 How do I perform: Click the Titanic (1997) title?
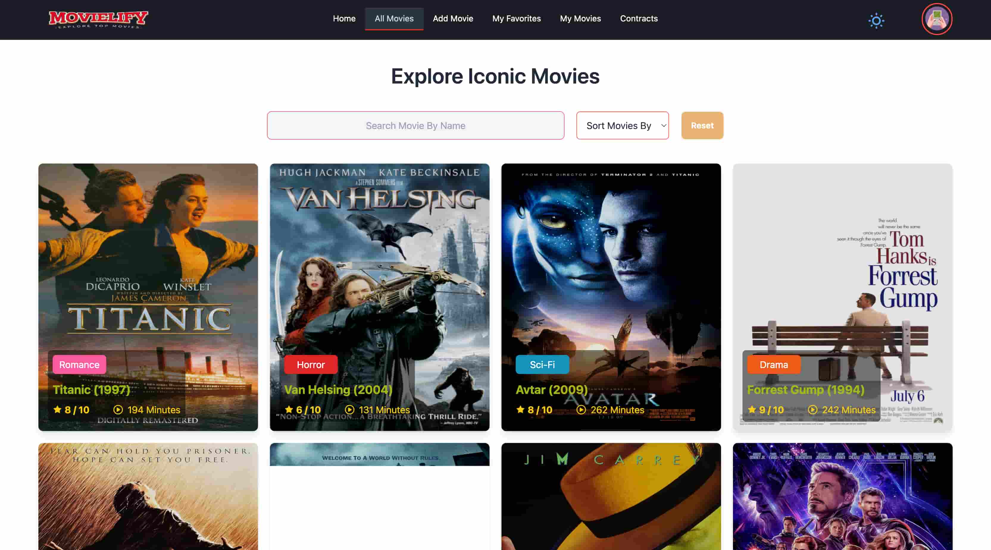(x=92, y=390)
